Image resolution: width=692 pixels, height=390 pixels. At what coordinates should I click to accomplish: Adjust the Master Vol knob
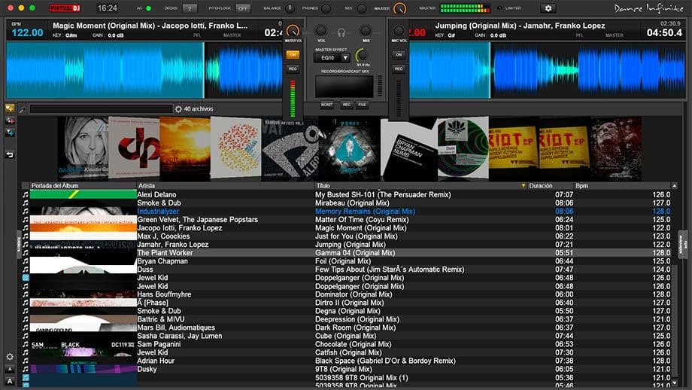click(x=293, y=31)
